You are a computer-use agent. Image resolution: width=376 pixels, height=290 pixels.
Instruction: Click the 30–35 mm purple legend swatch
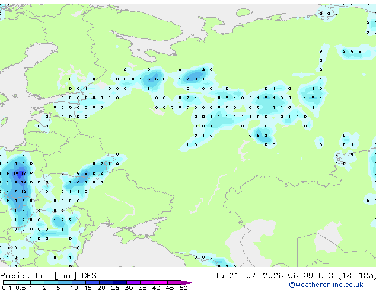point(133,282)
